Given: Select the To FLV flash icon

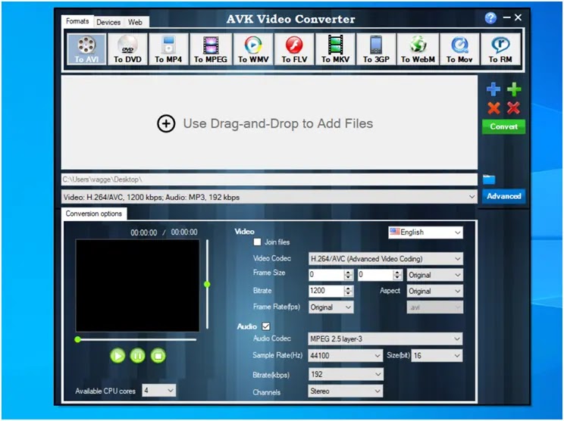Looking at the screenshot, I should tap(294, 49).
